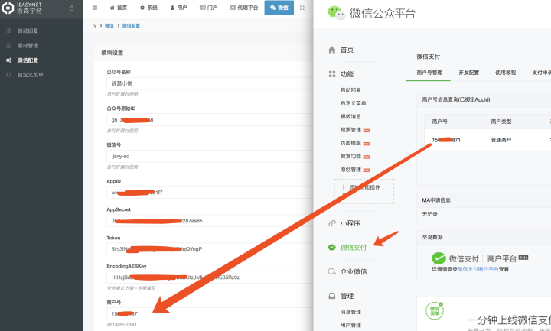Click the 素材管理 file icon in sidebar
Screen dimensions: 551x331
(x=8, y=46)
